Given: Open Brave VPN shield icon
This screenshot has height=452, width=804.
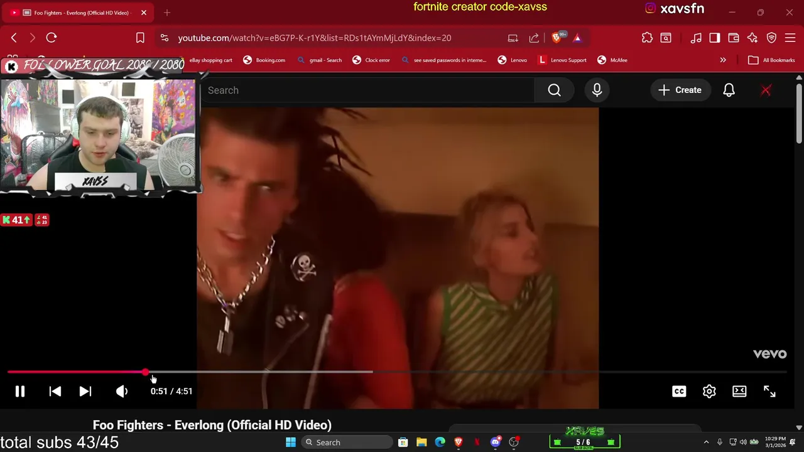Looking at the screenshot, I should point(771,38).
